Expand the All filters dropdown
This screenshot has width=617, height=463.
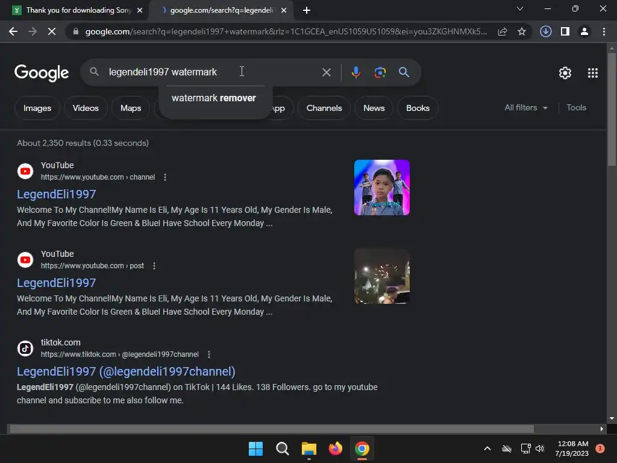[526, 107]
